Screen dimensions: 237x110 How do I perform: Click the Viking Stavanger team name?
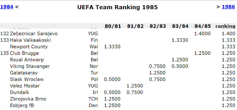pyautogui.click(x=30, y=66)
